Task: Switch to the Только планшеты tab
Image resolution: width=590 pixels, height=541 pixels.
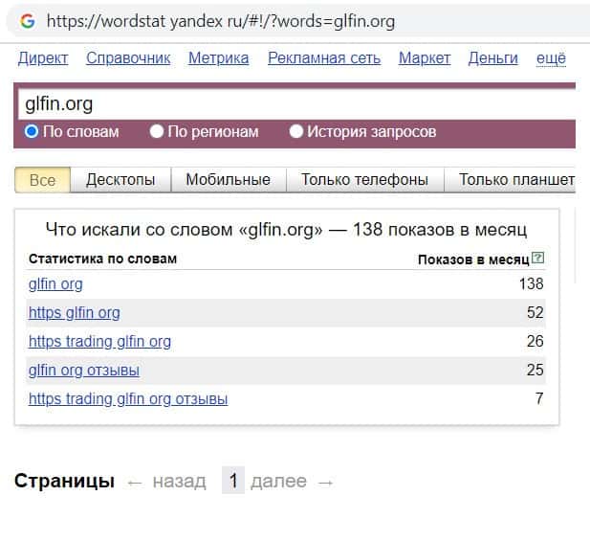Action: point(510,180)
